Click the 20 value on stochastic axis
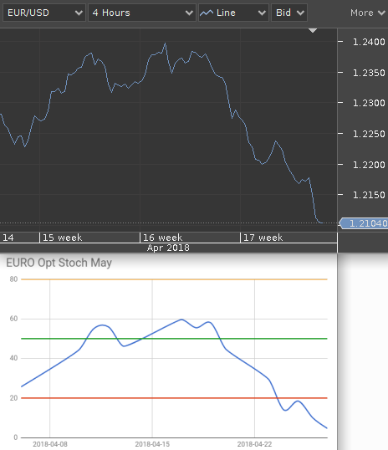This screenshot has height=450, width=388. click(13, 398)
